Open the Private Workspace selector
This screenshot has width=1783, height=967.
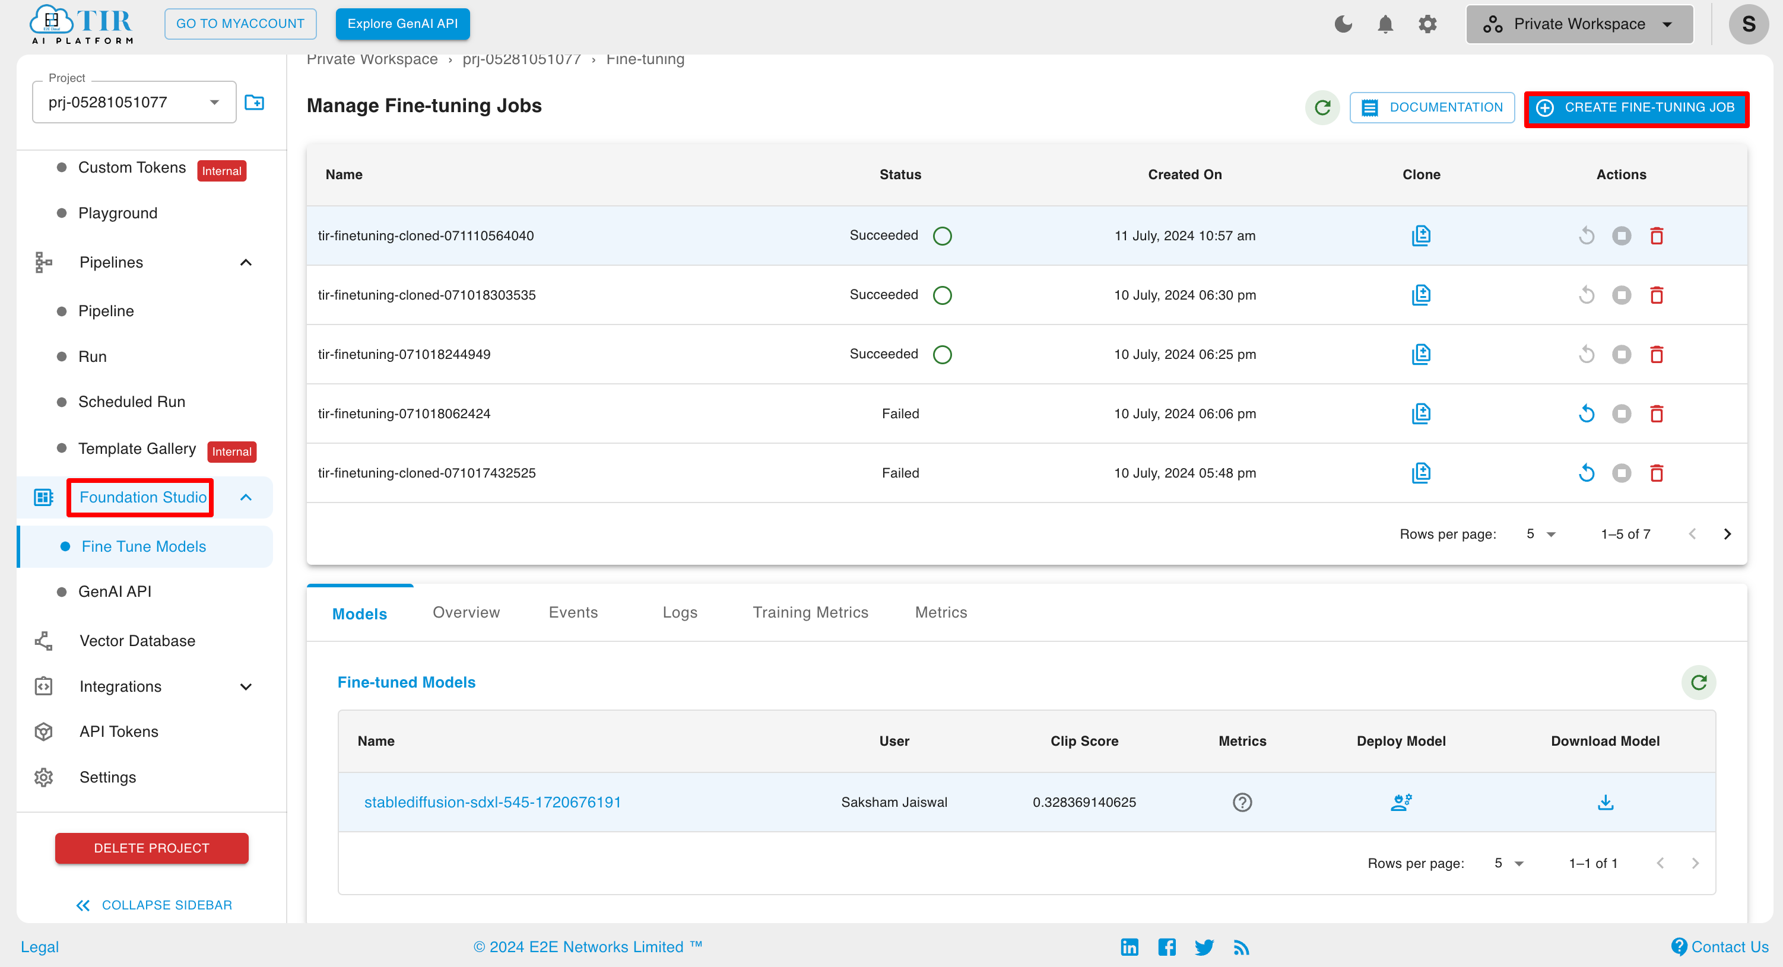click(x=1579, y=24)
